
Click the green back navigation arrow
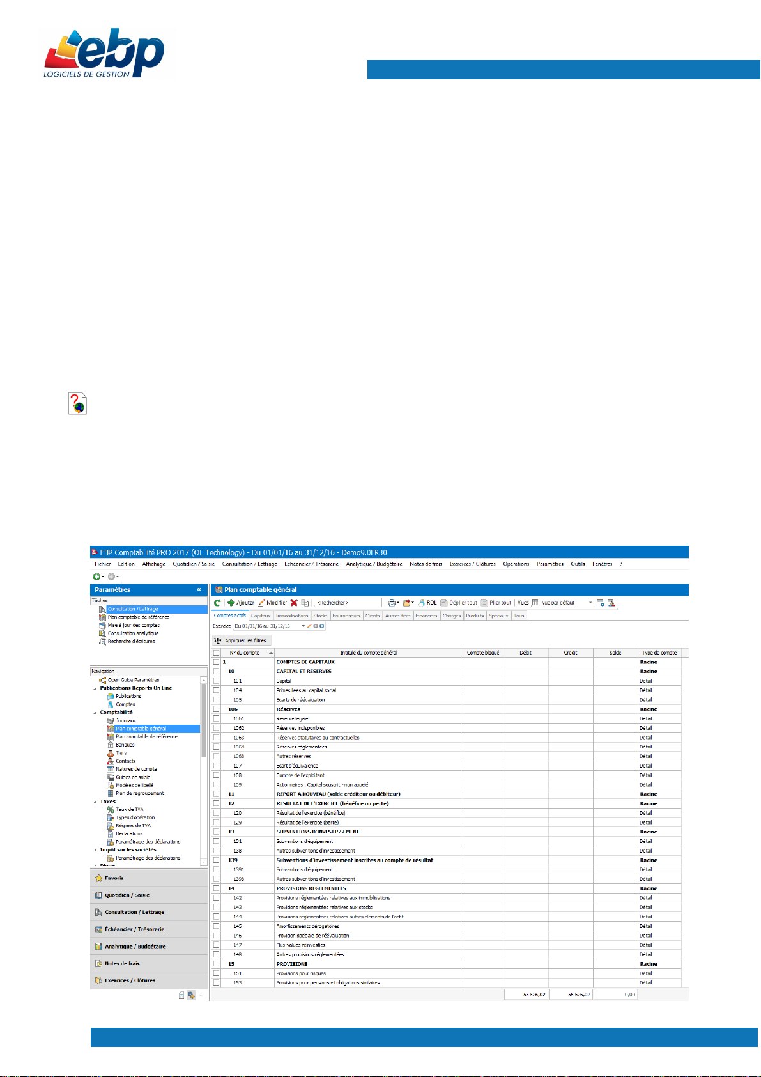[x=96, y=577]
